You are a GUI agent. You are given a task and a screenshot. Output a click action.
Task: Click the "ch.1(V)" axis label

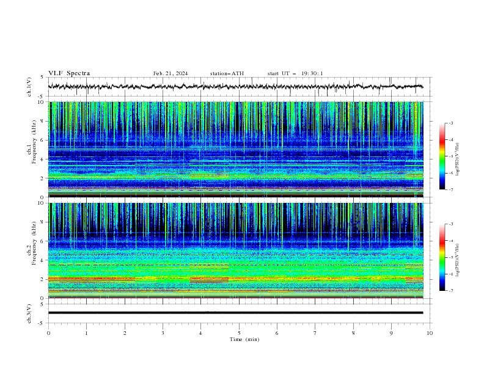pyautogui.click(x=29, y=87)
